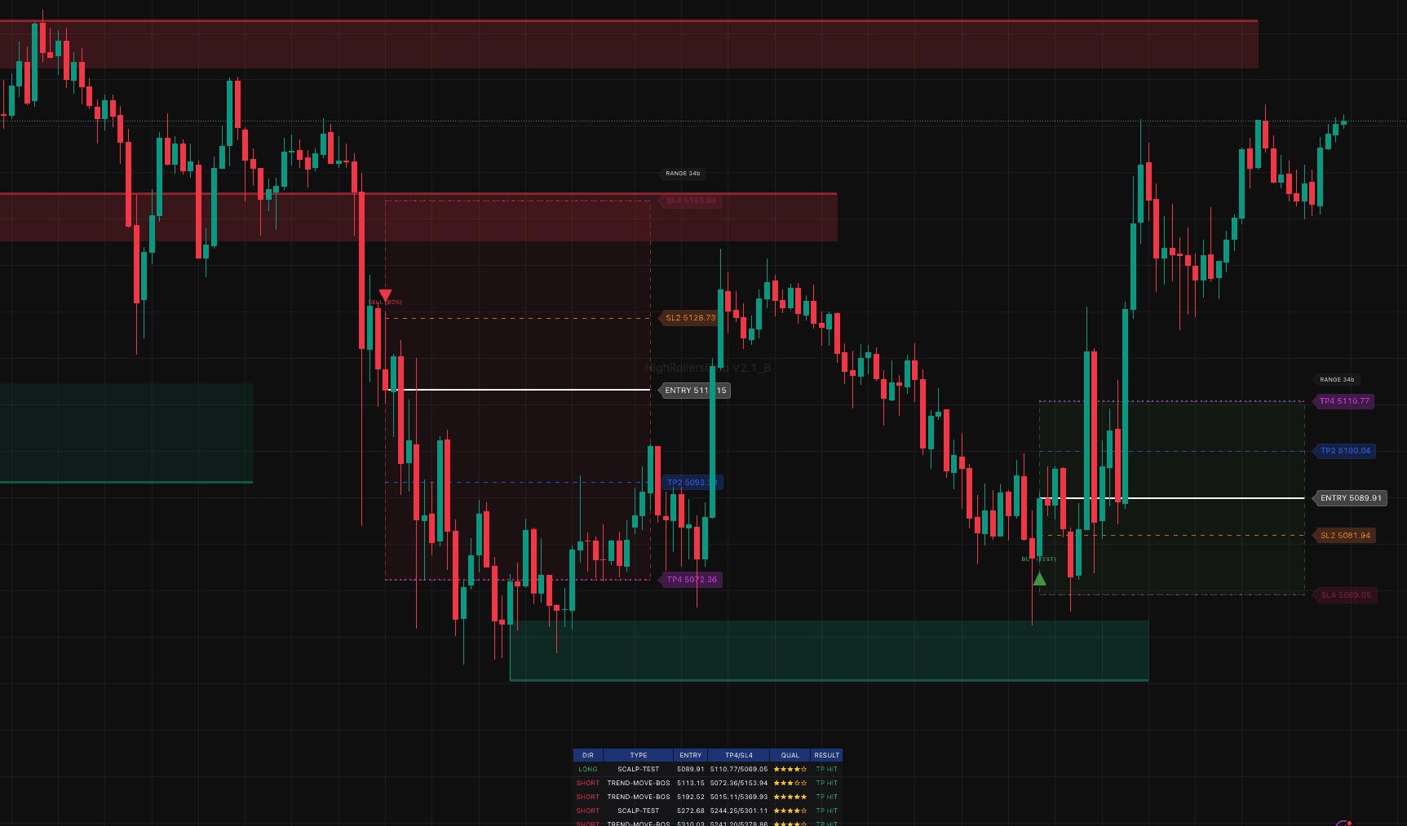Click the three-star rating for TREND-MOVE-BOS 5113.15
Image resolution: width=1407 pixels, height=826 pixels.
click(789, 783)
